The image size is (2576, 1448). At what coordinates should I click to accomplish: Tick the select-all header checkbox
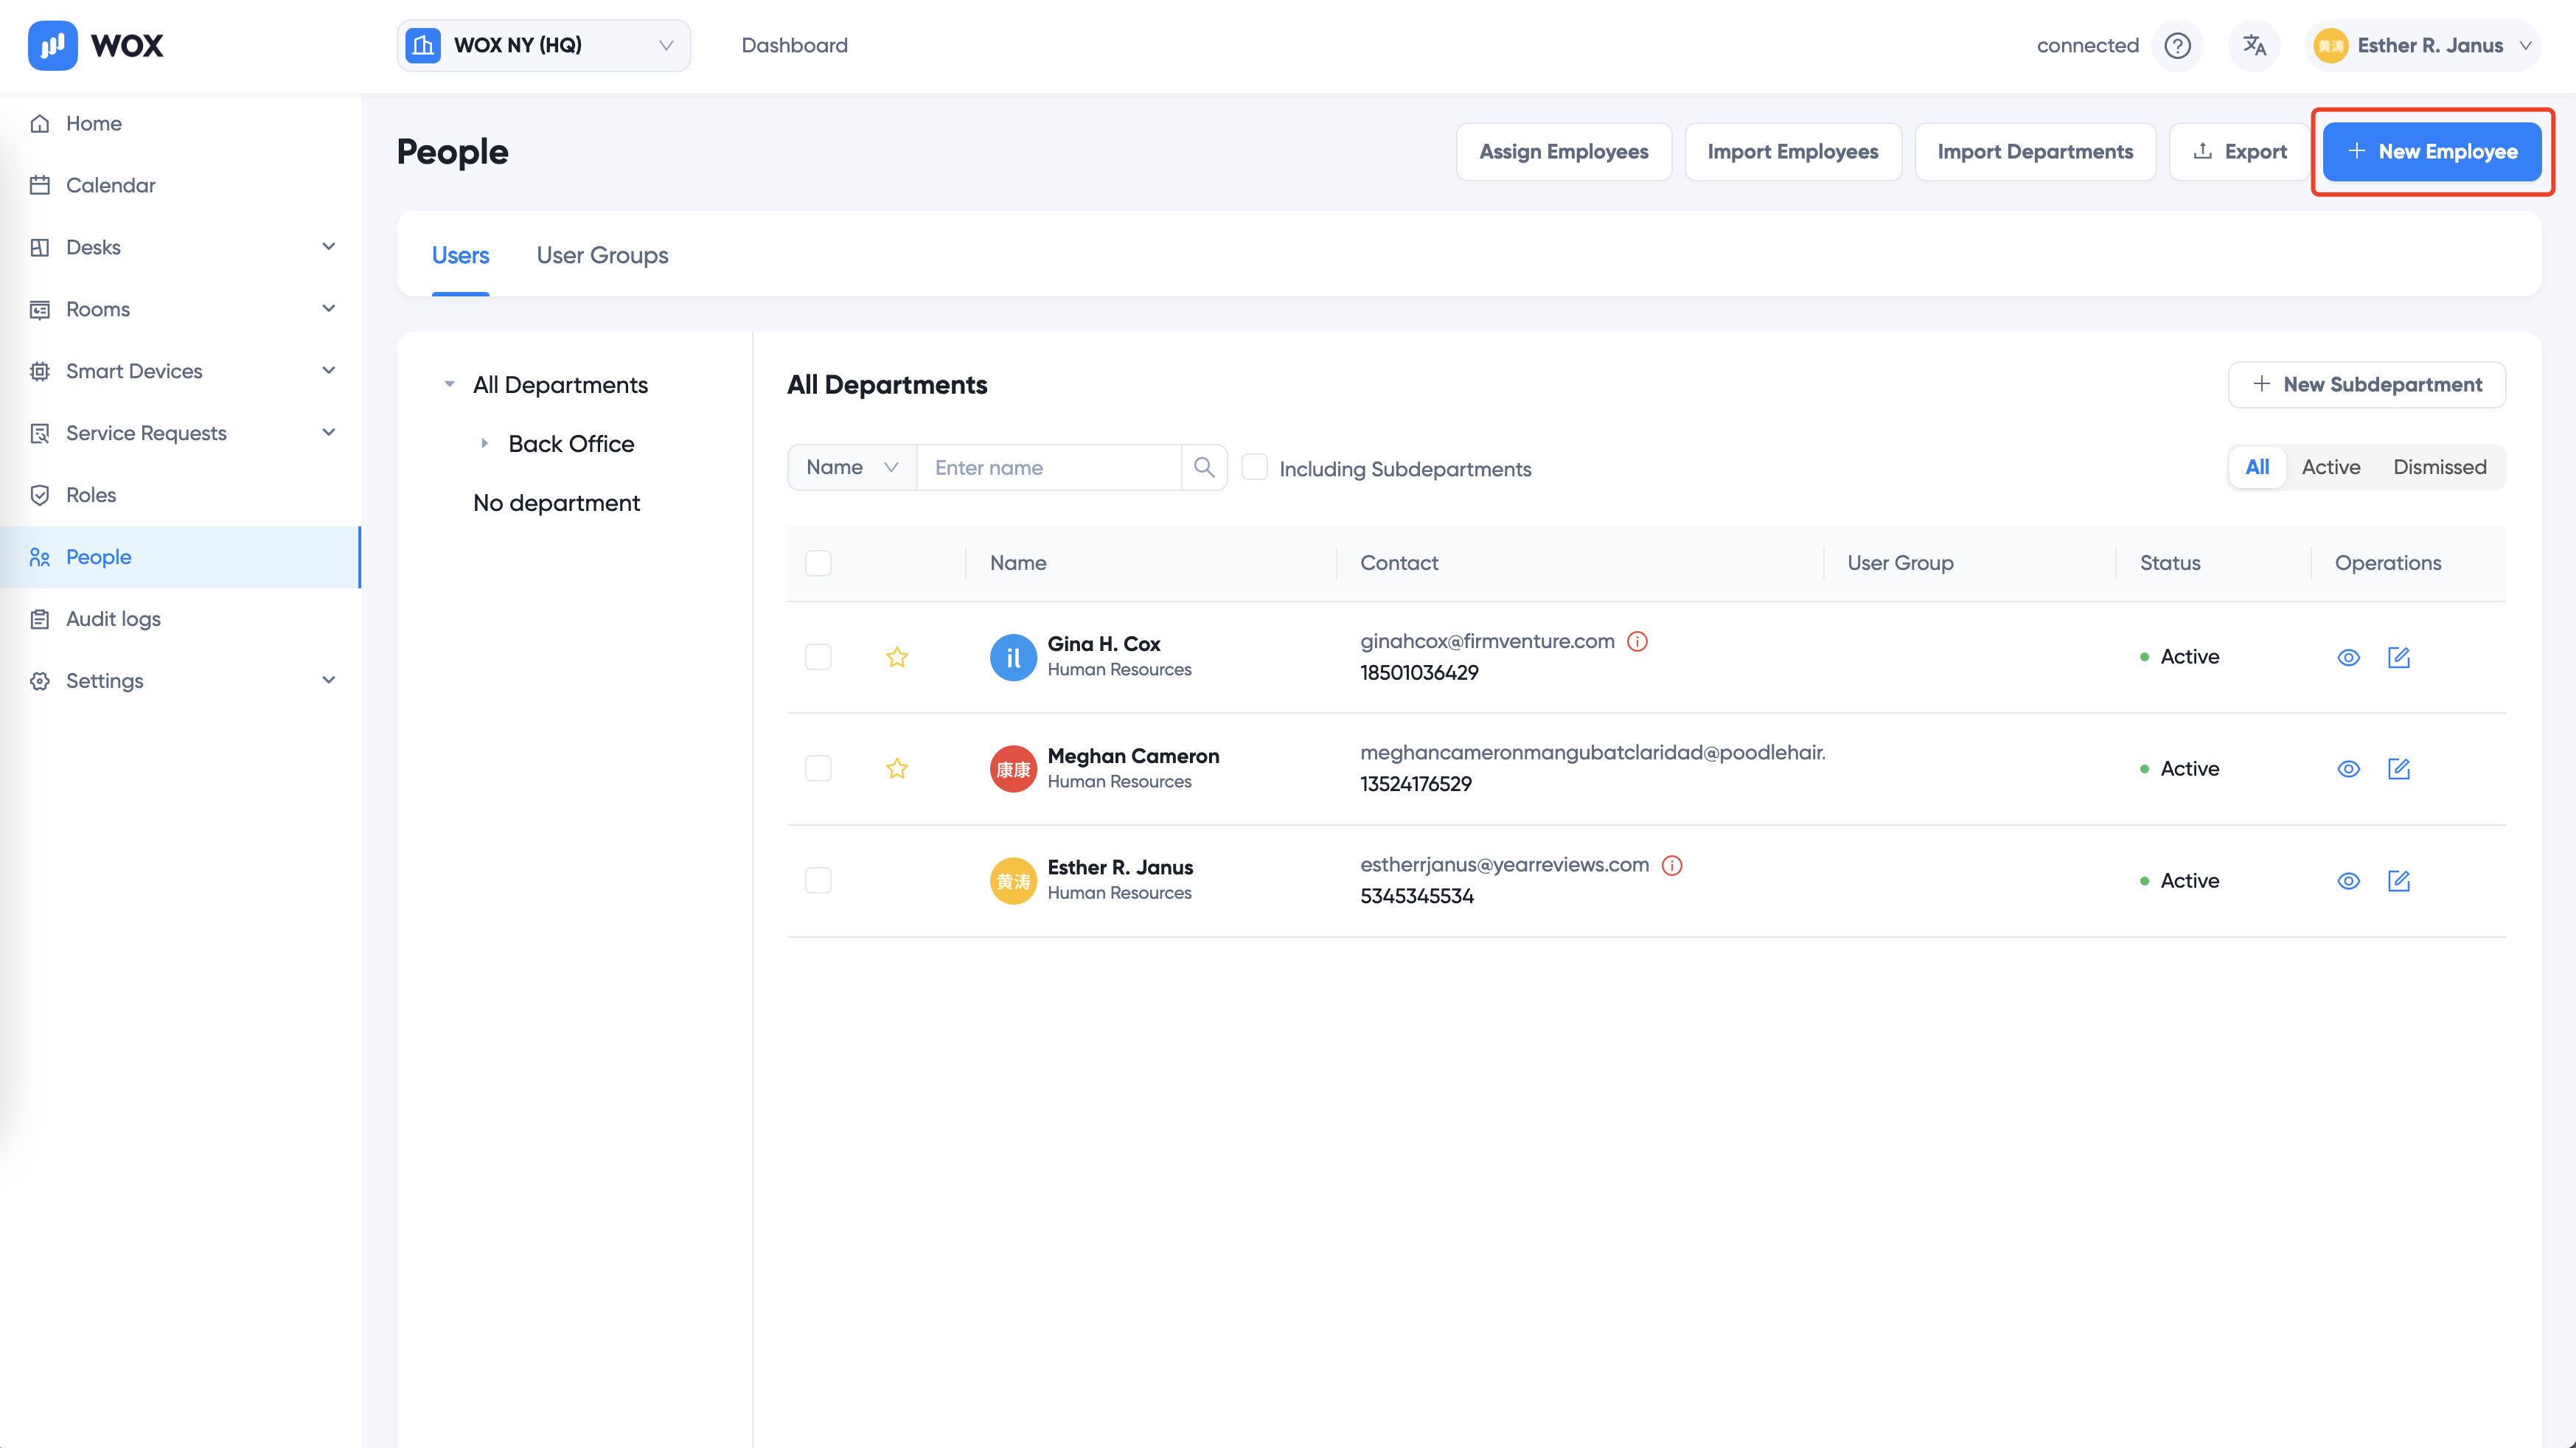tap(818, 563)
